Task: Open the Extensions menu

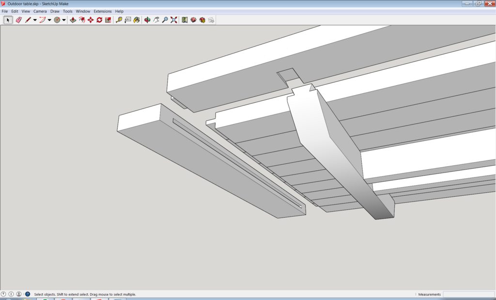Action: point(103,11)
